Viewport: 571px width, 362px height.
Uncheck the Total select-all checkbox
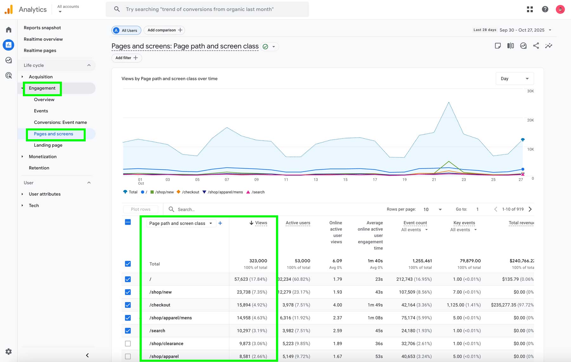128,264
